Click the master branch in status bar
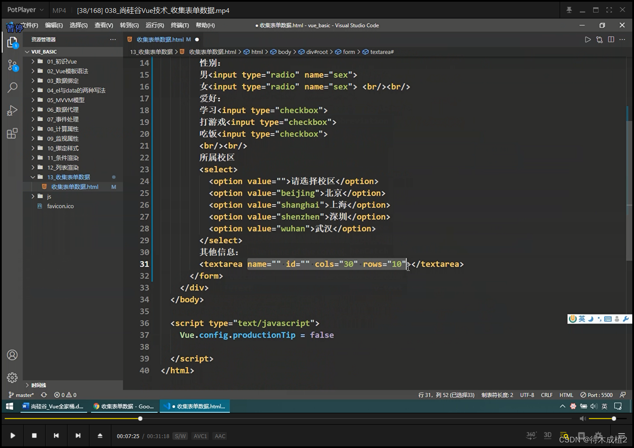This screenshot has height=448, width=634. pos(21,395)
